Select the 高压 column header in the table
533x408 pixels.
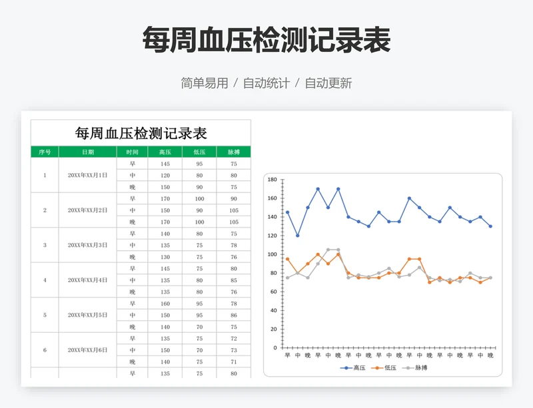[165, 152]
